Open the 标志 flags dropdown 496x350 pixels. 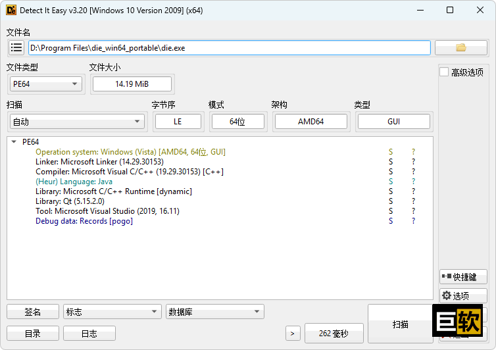(112, 312)
